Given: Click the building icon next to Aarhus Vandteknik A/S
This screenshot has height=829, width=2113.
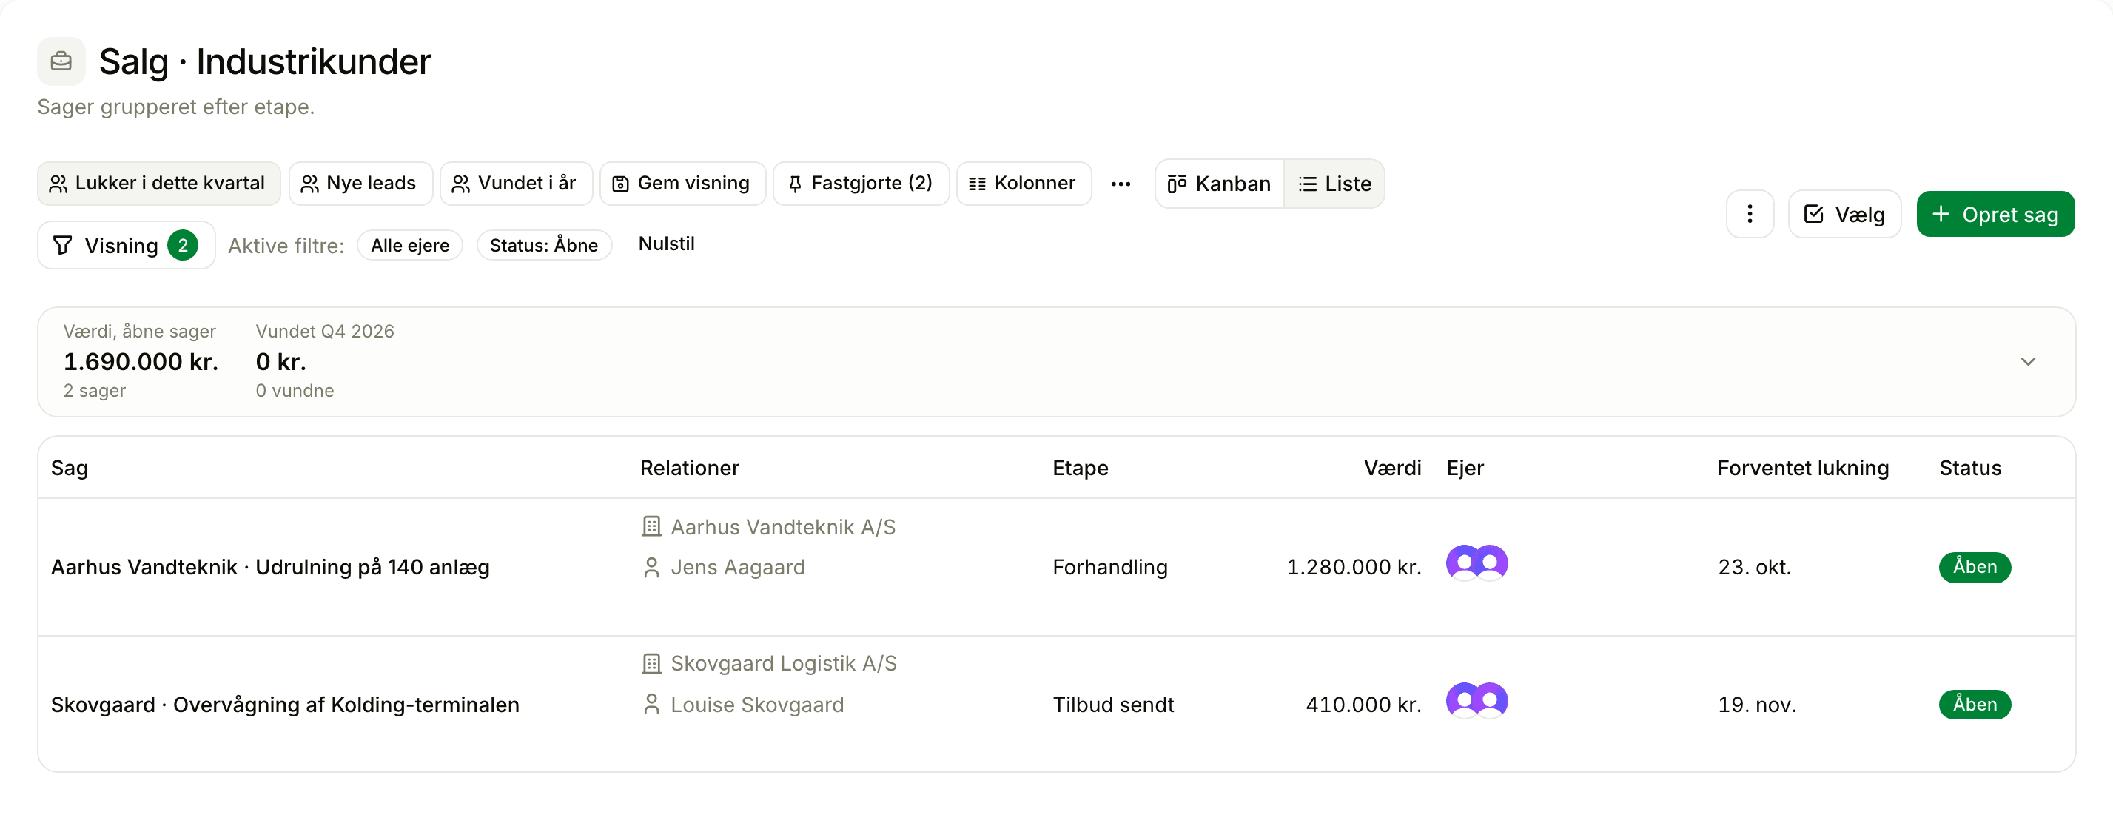Looking at the screenshot, I should 651,526.
